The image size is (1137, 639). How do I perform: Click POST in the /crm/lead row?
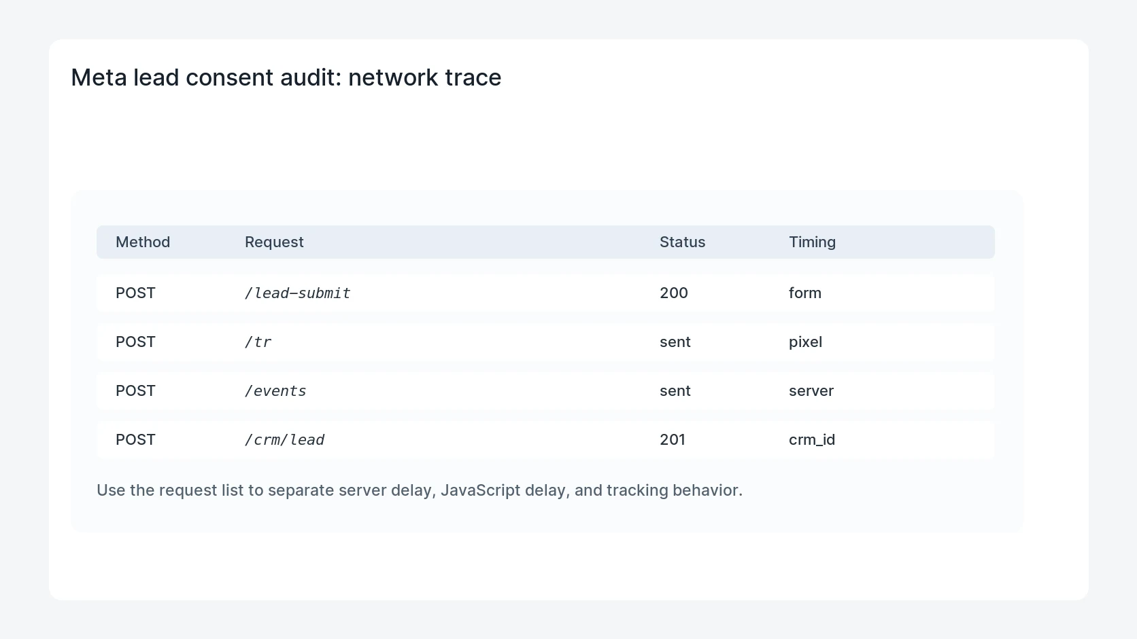(135, 439)
